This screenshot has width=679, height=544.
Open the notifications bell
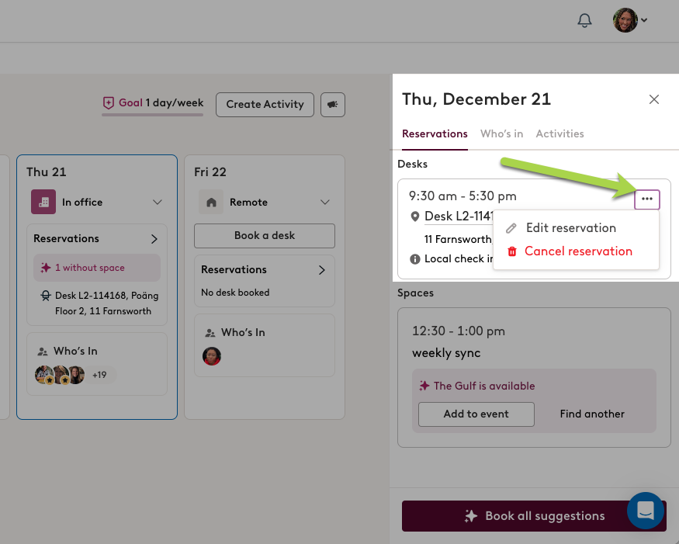584,20
